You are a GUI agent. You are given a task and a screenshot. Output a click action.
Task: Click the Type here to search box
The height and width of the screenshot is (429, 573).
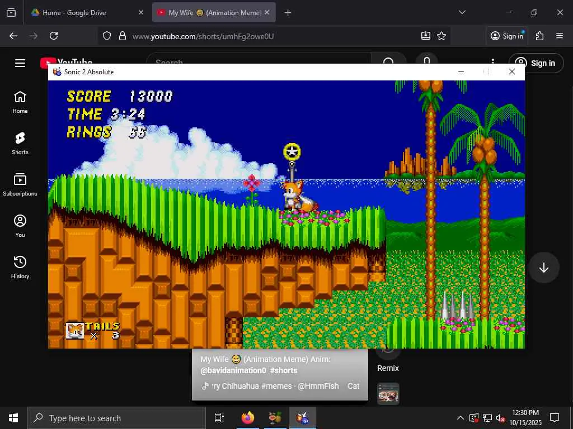pyautogui.click(x=116, y=418)
